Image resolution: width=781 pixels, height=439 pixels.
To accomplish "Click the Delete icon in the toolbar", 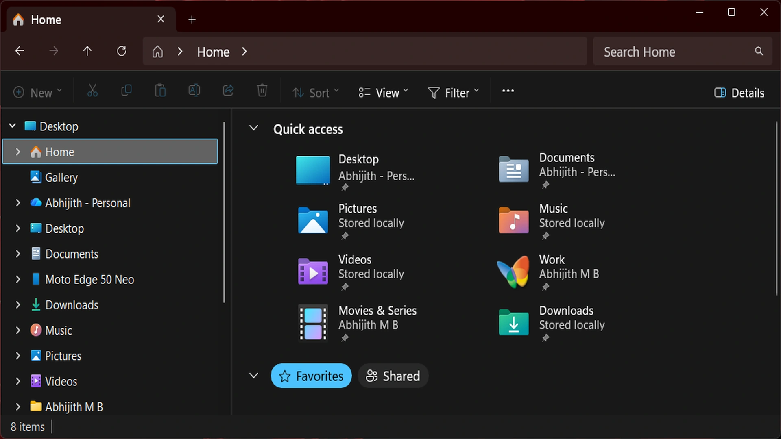I will [x=262, y=91].
